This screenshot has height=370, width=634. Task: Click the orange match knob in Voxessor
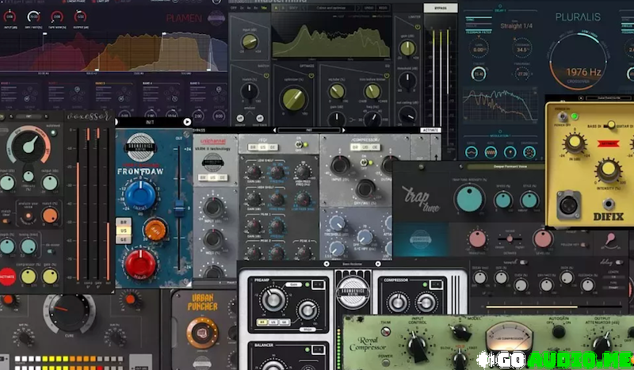pos(50,216)
